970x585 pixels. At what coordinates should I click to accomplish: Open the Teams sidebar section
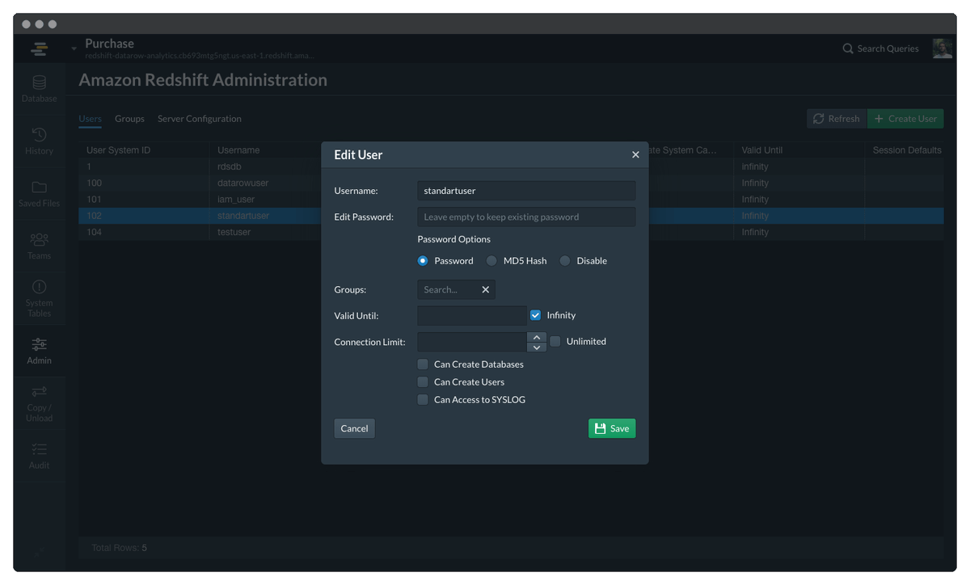point(39,246)
